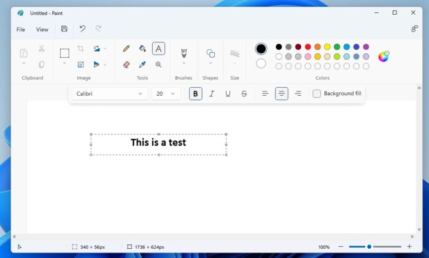The height and width of the screenshot is (258, 429).
Task: Open the Edit colors wheel
Action: coord(384,57)
